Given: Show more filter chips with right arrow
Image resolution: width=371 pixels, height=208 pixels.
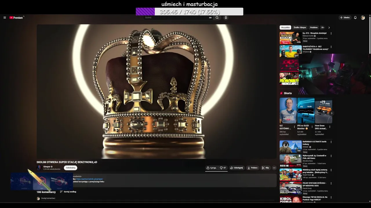Looking at the screenshot, I should pyautogui.click(x=329, y=28).
